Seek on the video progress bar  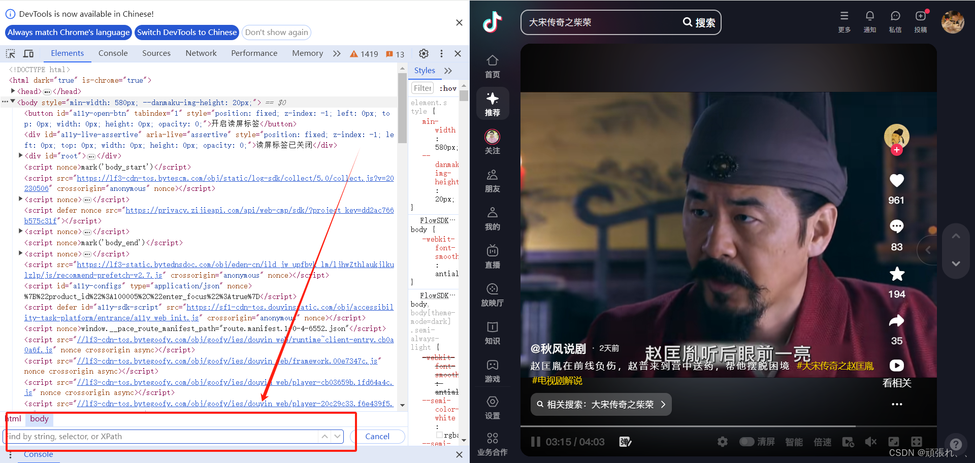[x=728, y=426]
